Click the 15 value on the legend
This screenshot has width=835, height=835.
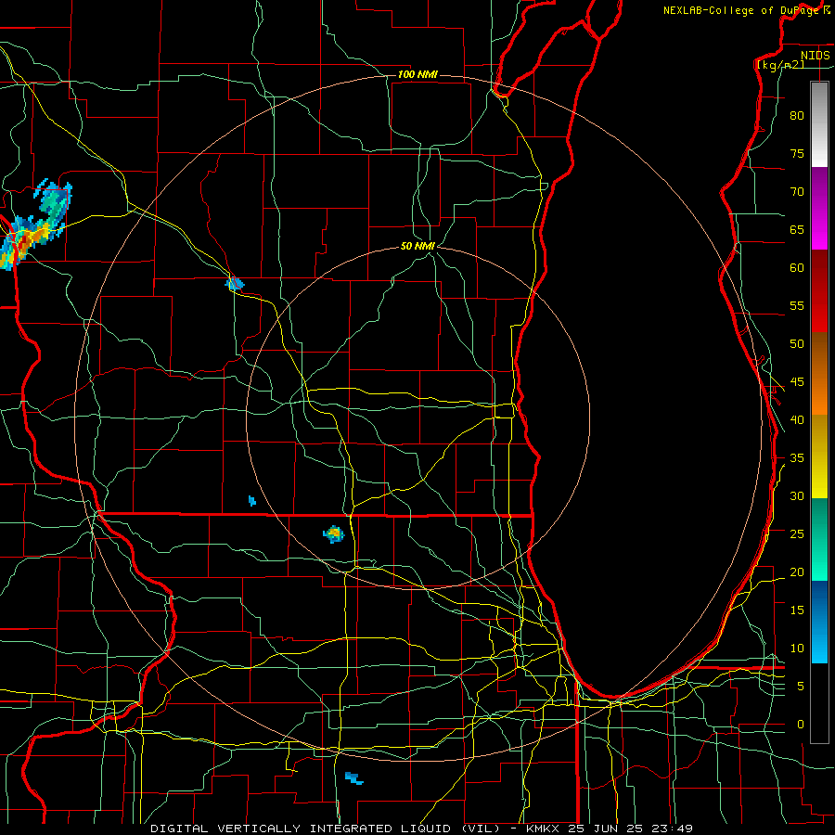[x=797, y=610]
